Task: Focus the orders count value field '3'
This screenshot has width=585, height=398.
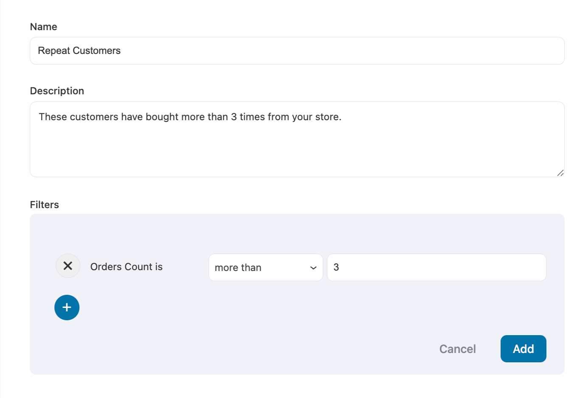Action: [x=436, y=268]
